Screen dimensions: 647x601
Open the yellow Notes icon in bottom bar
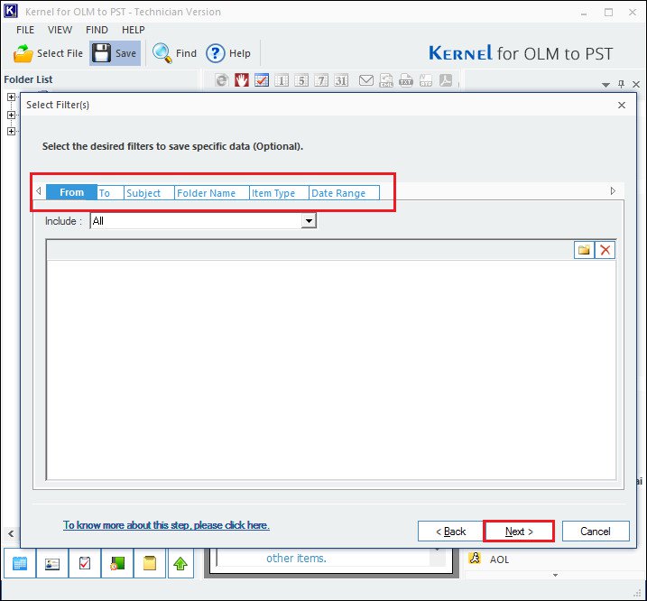(x=150, y=563)
